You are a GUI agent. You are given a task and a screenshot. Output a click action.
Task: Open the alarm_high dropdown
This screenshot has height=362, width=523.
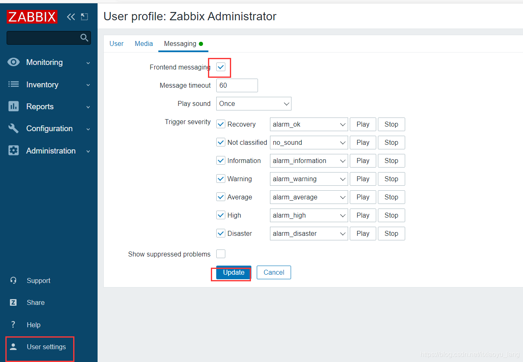[309, 215]
